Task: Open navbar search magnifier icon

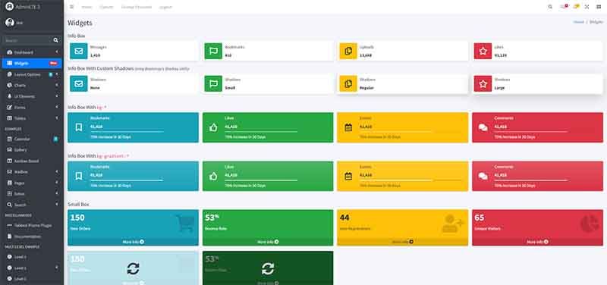Action: point(550,7)
